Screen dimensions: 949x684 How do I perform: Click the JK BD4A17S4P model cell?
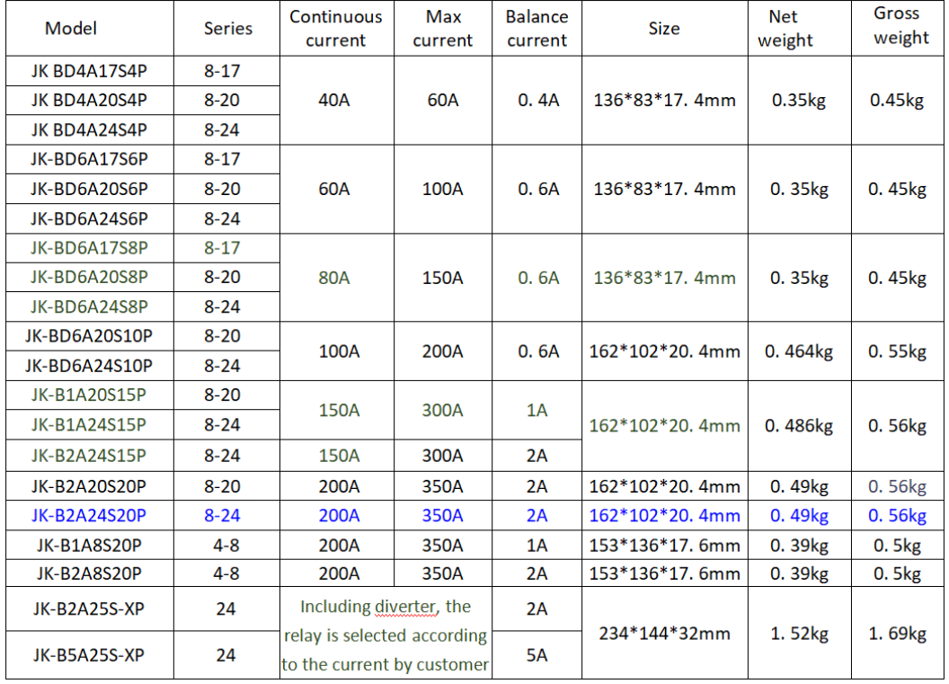(x=89, y=70)
